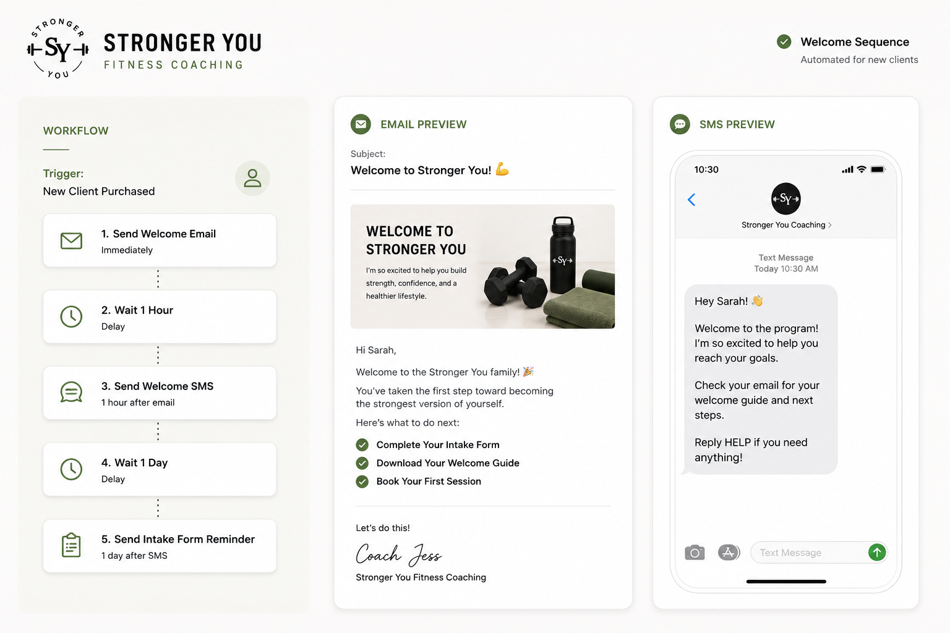
Task: Click the Complete Your Intake Form link
Action: coord(438,445)
